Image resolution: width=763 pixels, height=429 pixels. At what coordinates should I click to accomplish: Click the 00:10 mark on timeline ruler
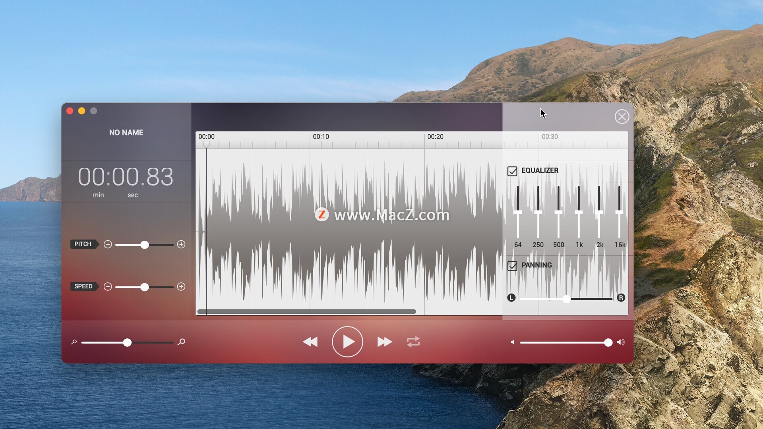(x=321, y=137)
